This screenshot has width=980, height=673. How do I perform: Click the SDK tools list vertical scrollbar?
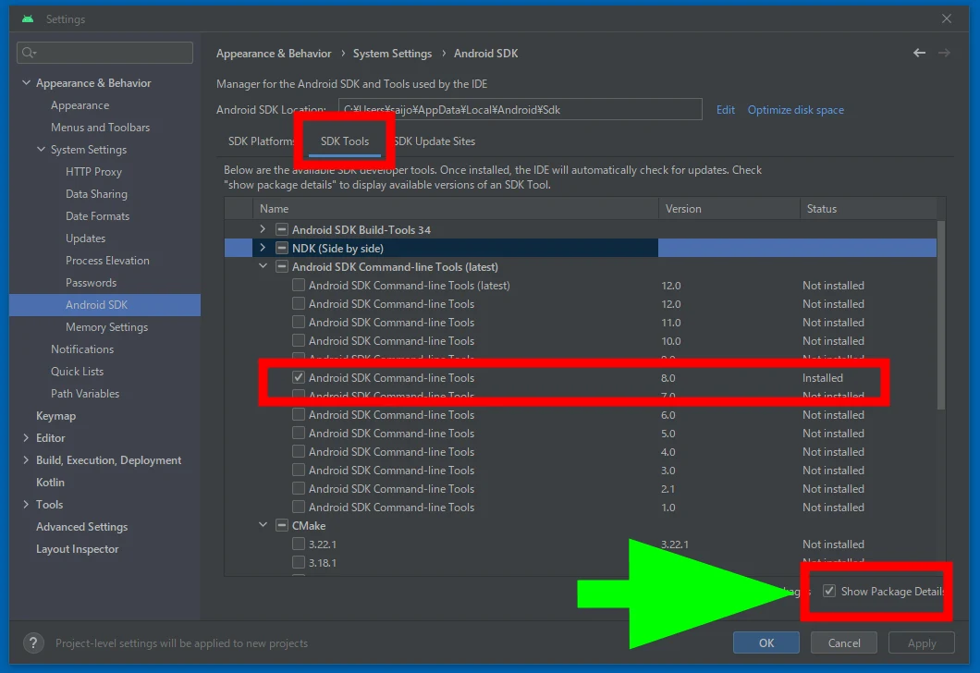941,314
